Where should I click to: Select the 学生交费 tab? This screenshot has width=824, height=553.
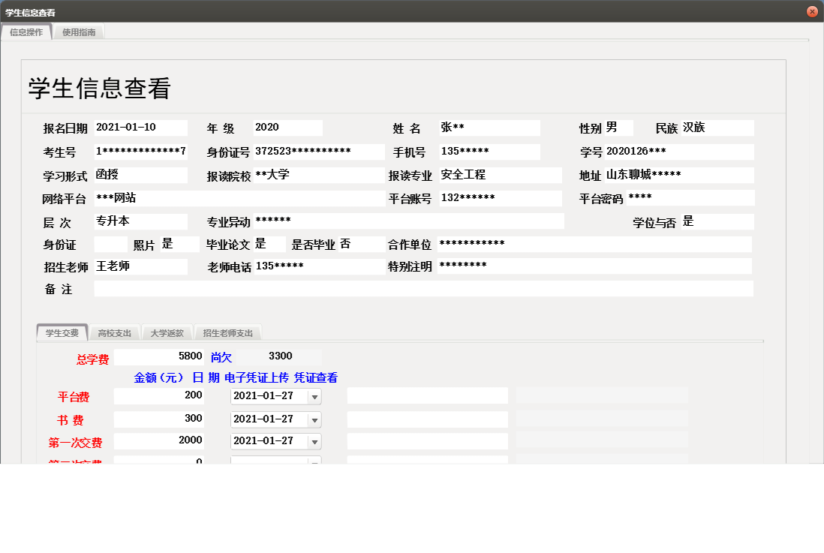click(62, 332)
